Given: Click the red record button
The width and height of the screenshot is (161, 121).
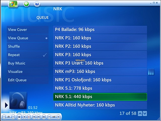Looking at the screenshot, I should pos(29,117).
